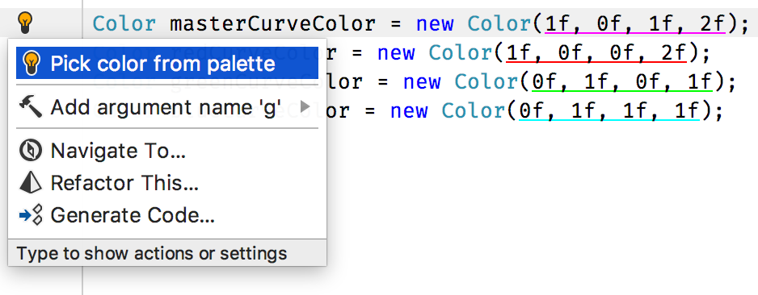Click lightbulb icon beside Pick color from palette
The image size is (758, 295).
tap(32, 64)
